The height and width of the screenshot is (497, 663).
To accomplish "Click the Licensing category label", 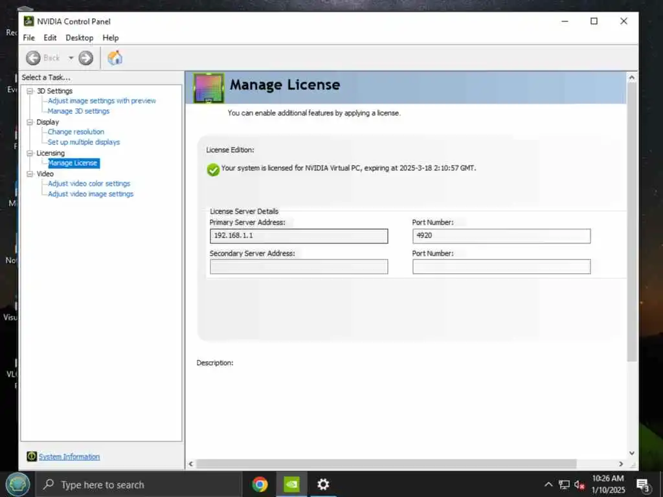I will (51, 153).
